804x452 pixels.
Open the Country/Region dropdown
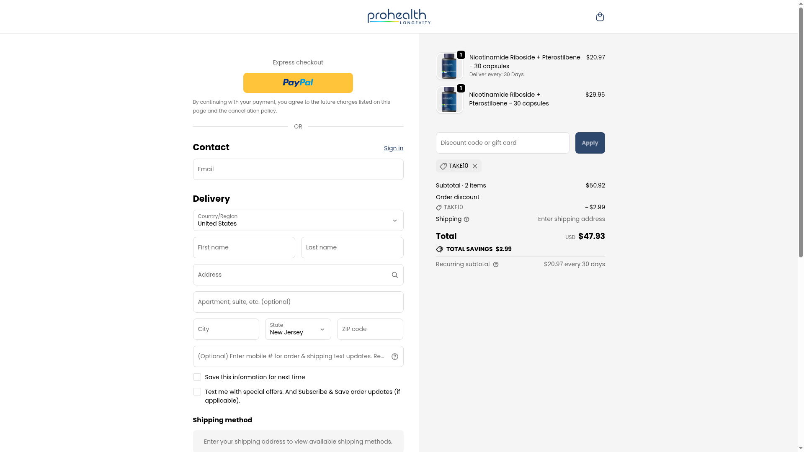tap(298, 221)
